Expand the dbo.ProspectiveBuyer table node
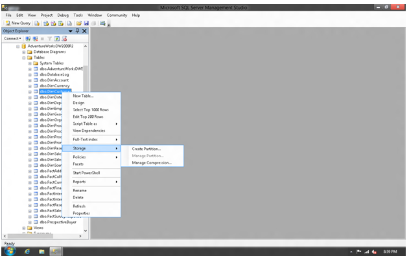 (x=30, y=222)
